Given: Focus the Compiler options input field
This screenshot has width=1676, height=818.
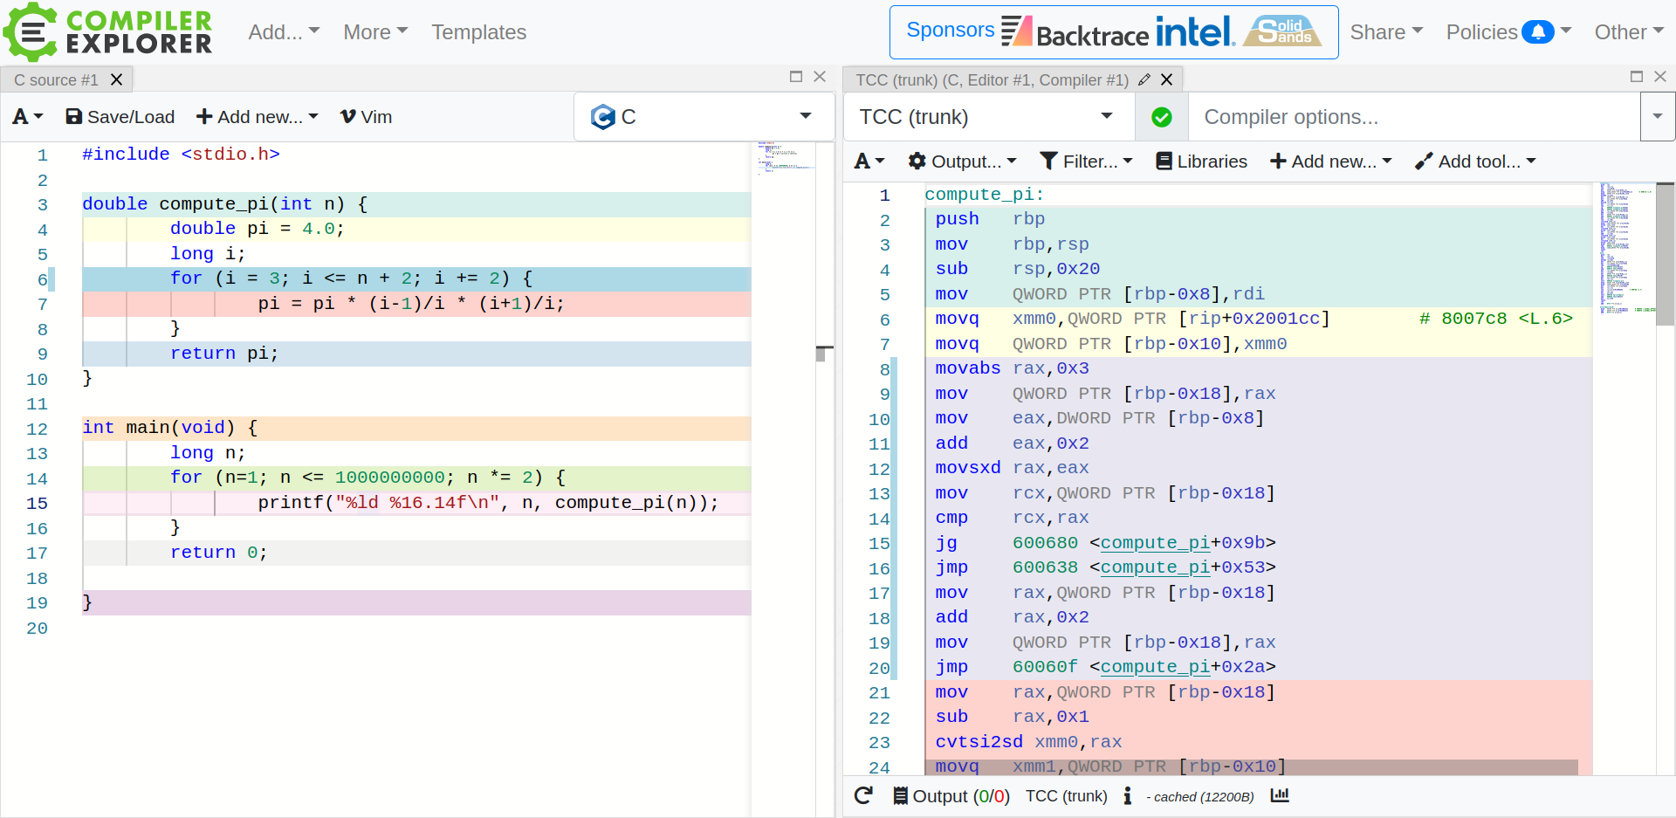Looking at the screenshot, I should pos(1414,117).
